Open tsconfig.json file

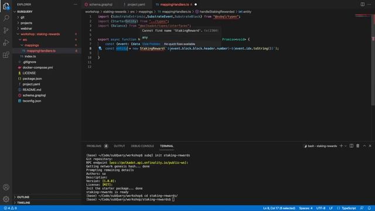coord(32,101)
